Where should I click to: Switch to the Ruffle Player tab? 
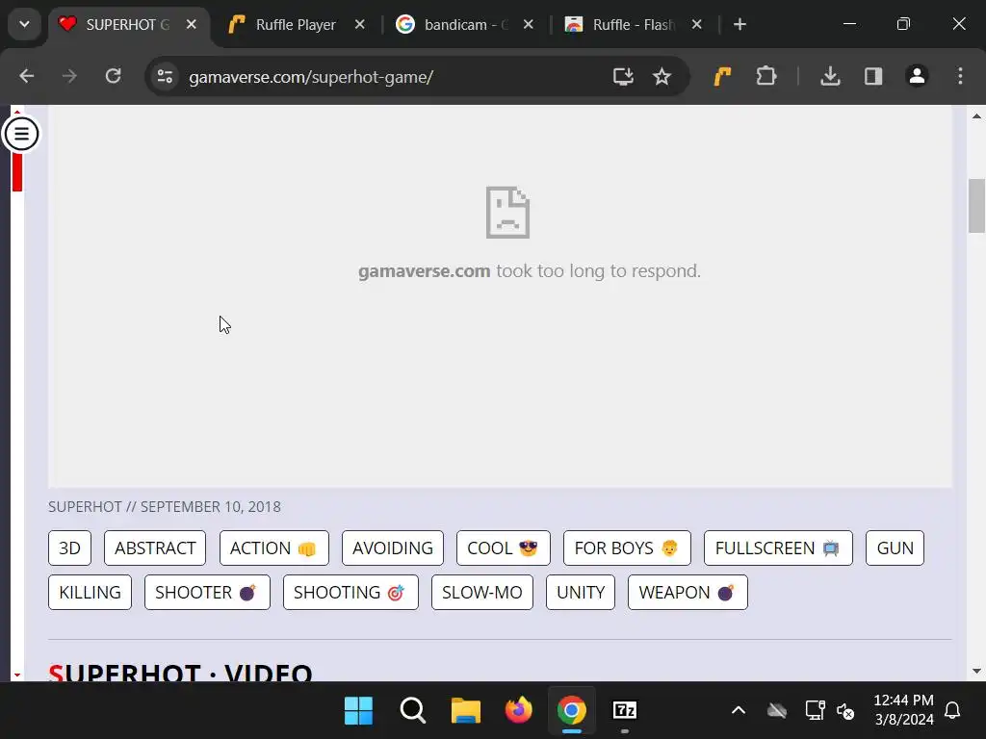pos(296,24)
